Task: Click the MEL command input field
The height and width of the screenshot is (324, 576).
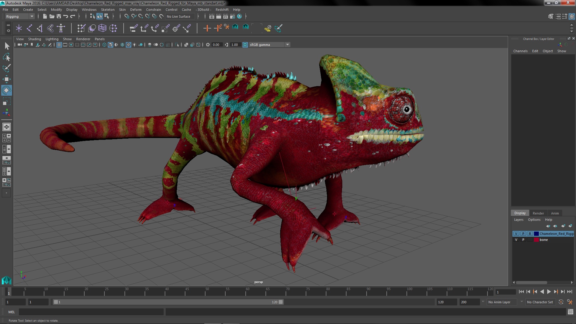Action: pos(91,312)
